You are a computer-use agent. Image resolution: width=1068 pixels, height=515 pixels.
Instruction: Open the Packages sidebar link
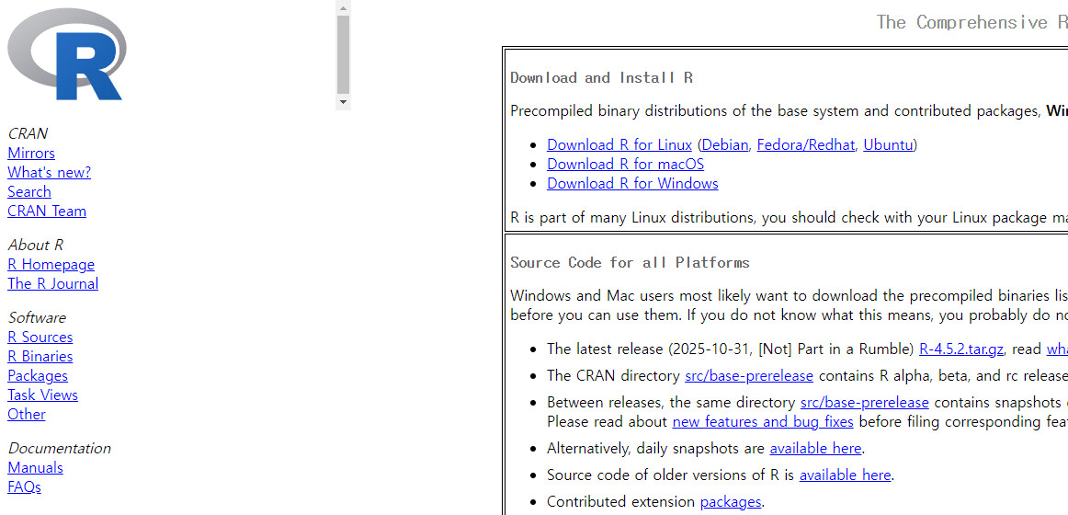pos(38,376)
